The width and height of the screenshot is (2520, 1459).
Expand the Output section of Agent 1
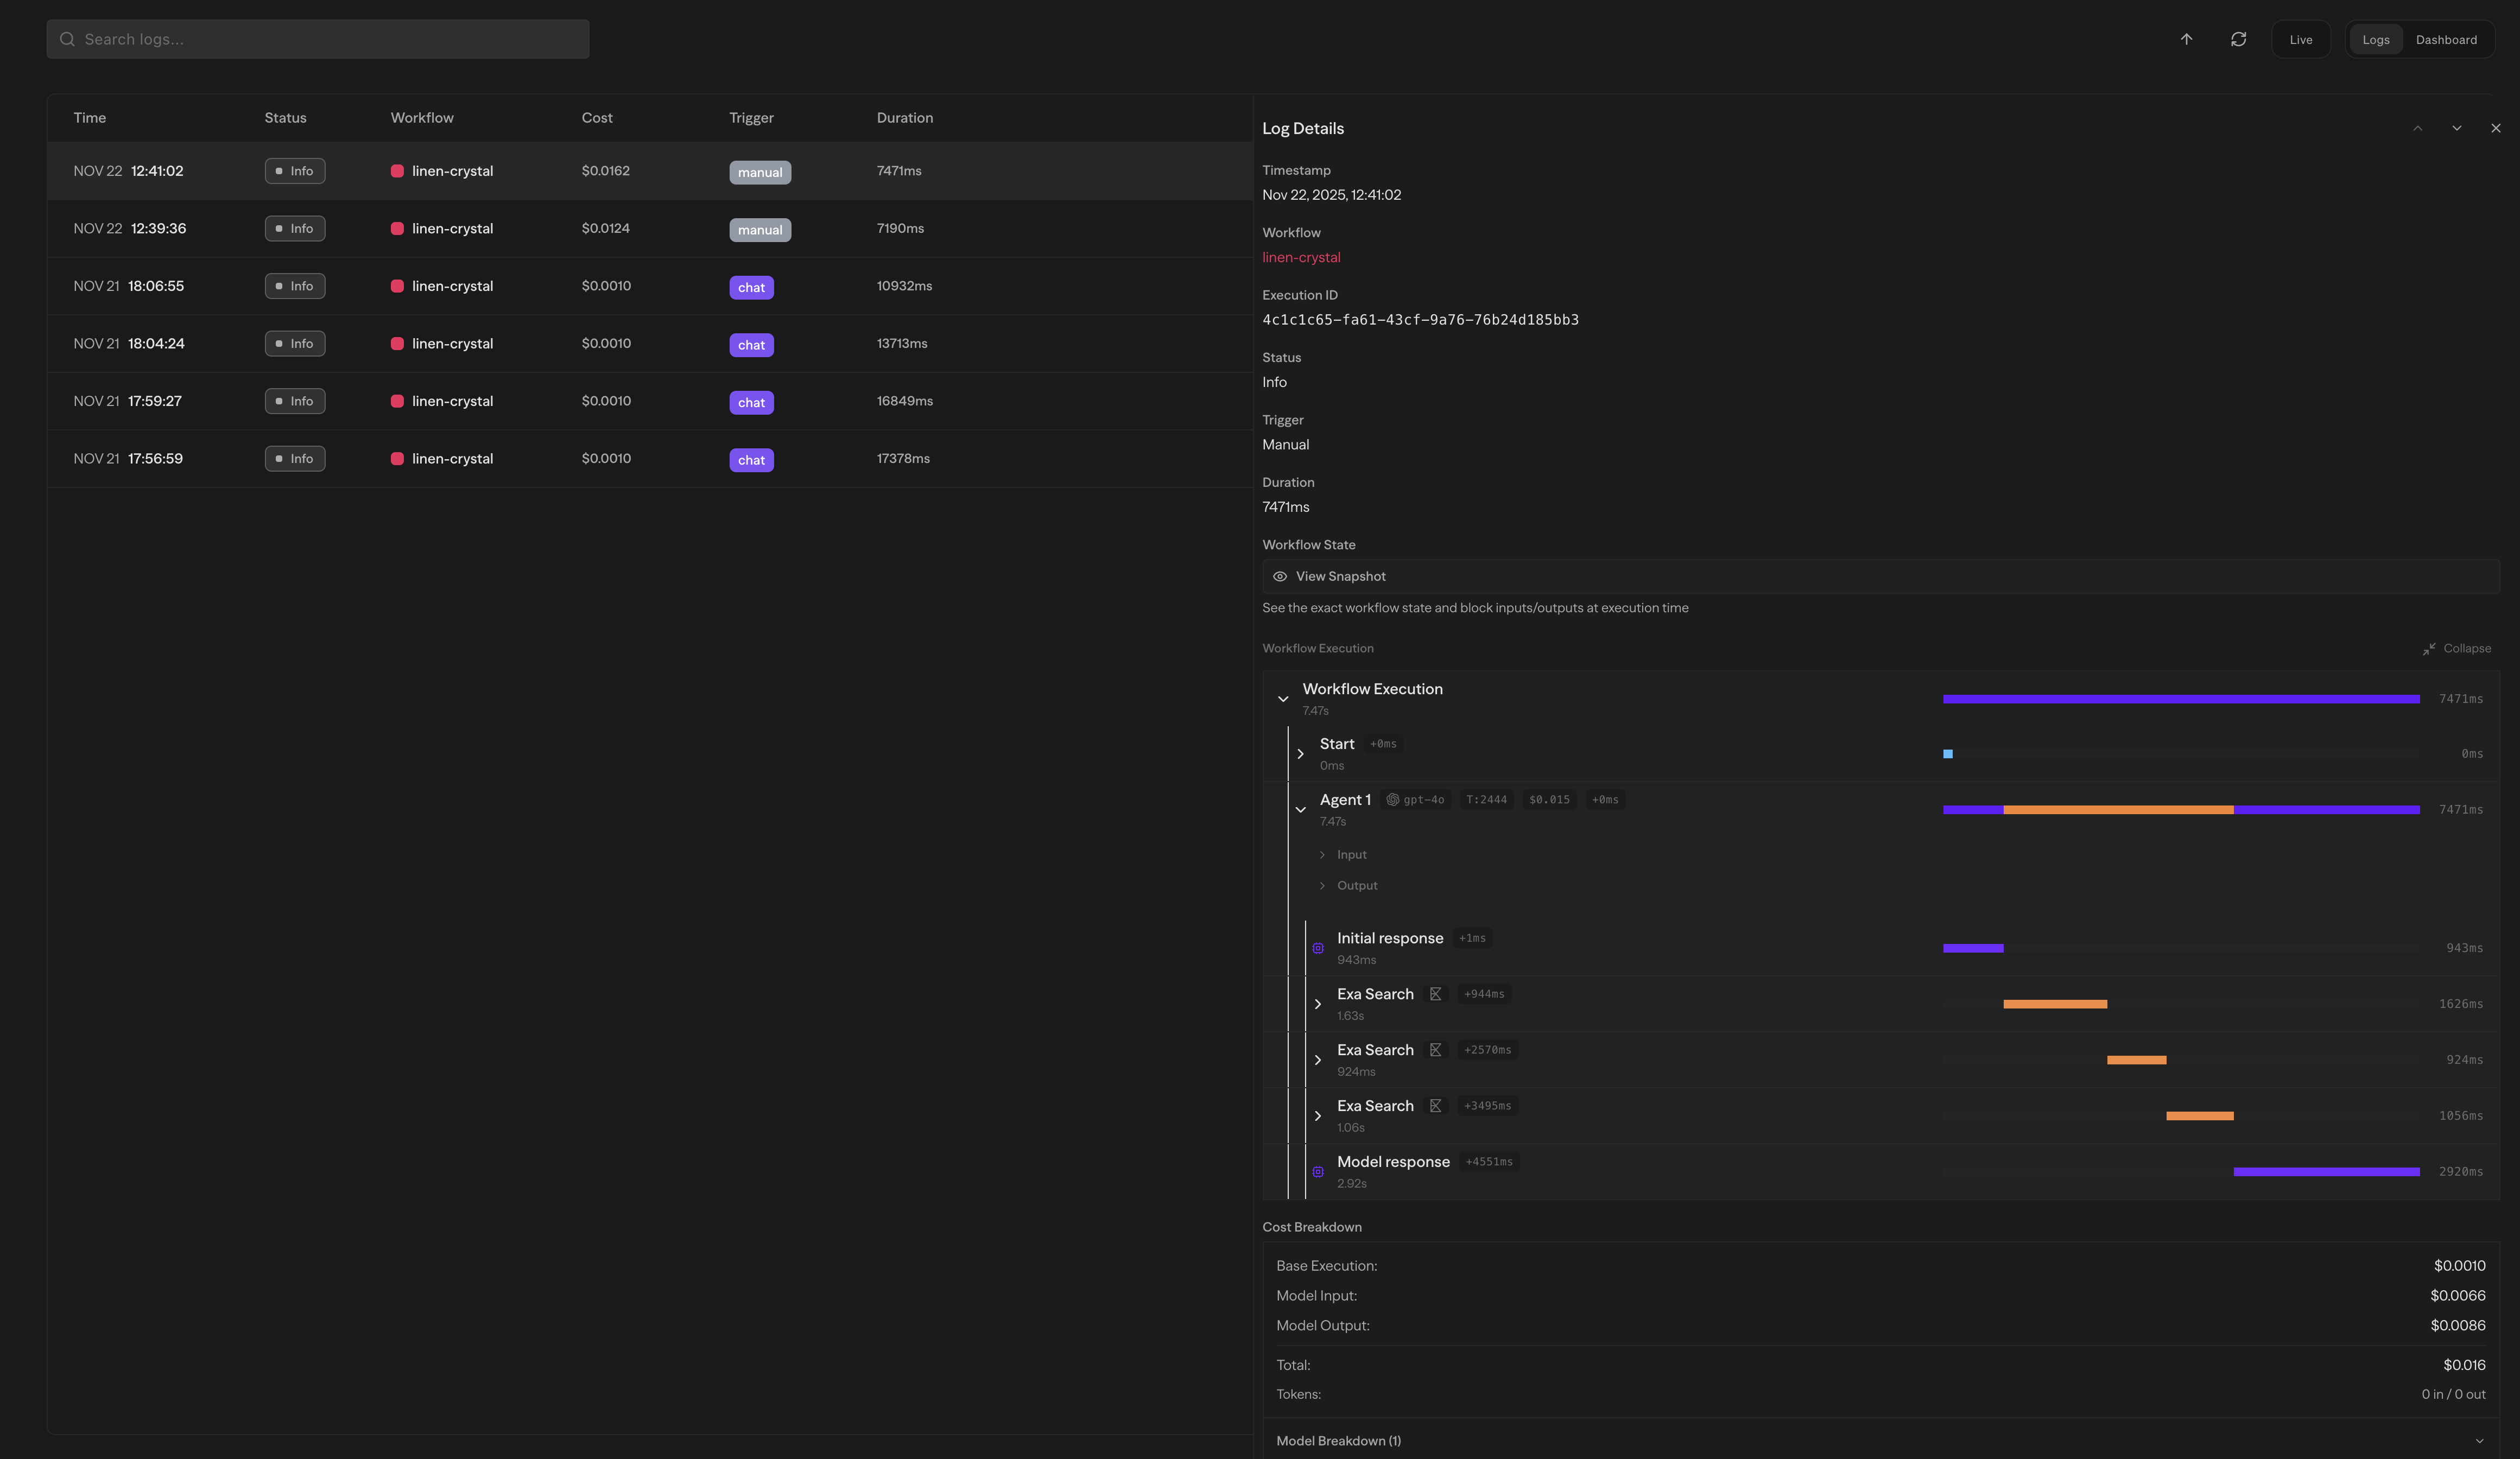tap(1324, 885)
